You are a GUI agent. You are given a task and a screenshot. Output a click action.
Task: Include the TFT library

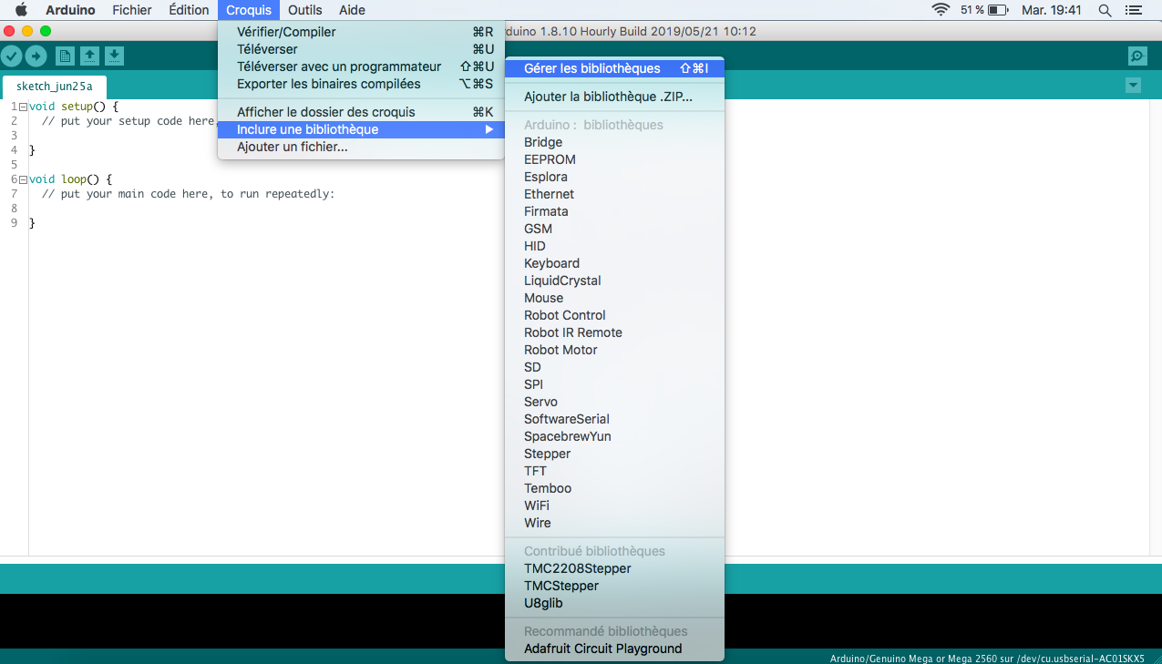[615, 471]
